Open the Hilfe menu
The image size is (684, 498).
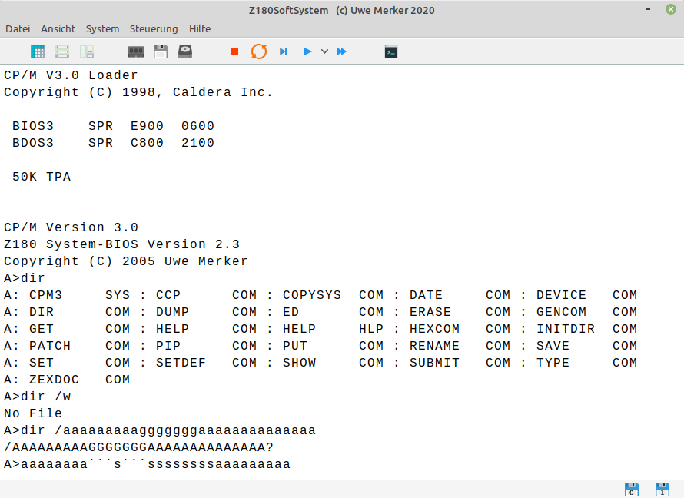click(x=200, y=28)
